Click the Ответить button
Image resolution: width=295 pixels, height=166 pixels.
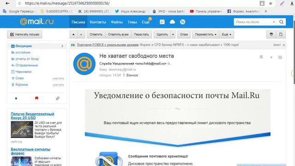tap(96, 35)
